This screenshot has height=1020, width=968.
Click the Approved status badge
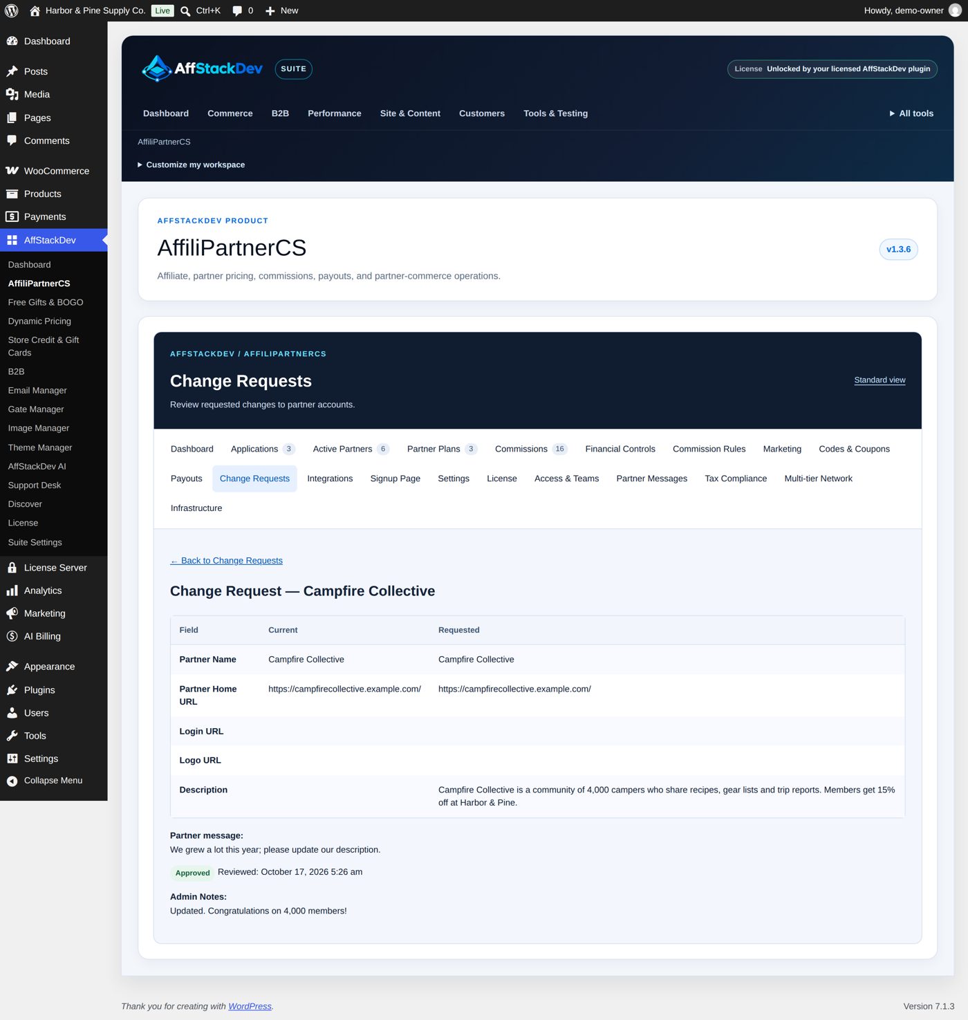pos(192,873)
